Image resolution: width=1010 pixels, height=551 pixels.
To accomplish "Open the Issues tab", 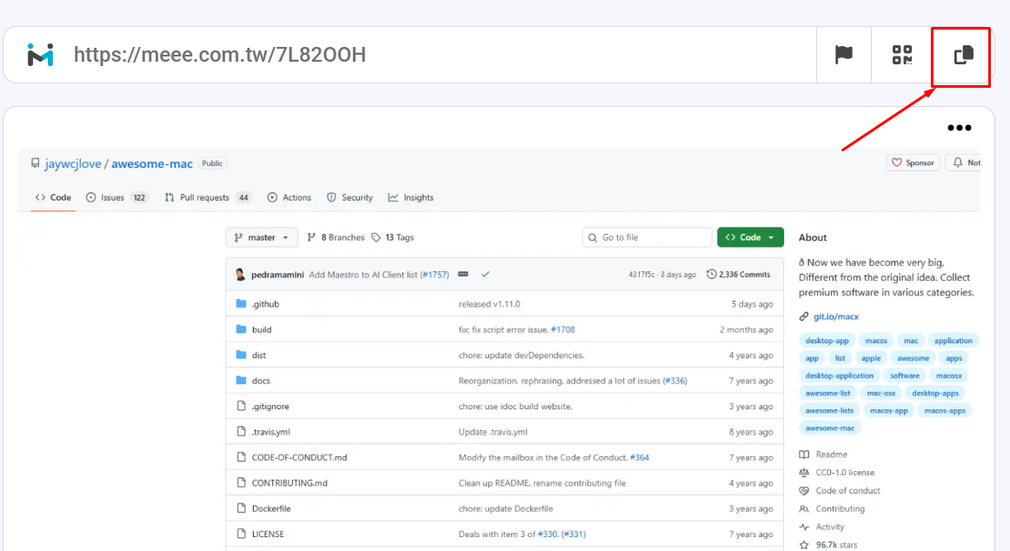I will point(117,197).
